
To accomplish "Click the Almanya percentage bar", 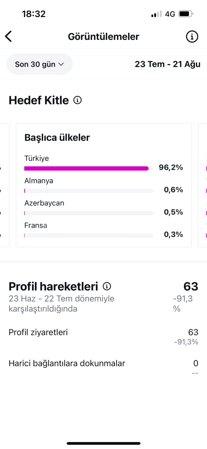I will pos(89,191).
